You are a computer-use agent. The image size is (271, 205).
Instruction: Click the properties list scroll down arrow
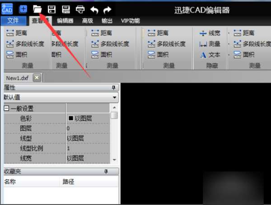114,160
